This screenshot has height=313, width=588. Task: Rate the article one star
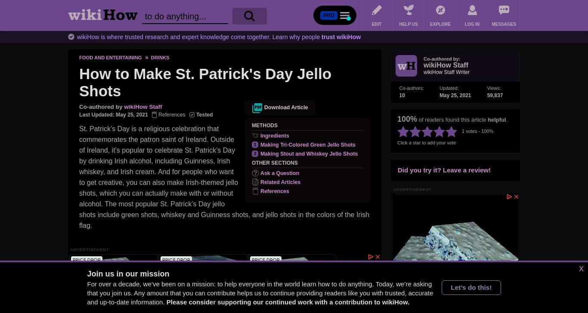coord(403,132)
